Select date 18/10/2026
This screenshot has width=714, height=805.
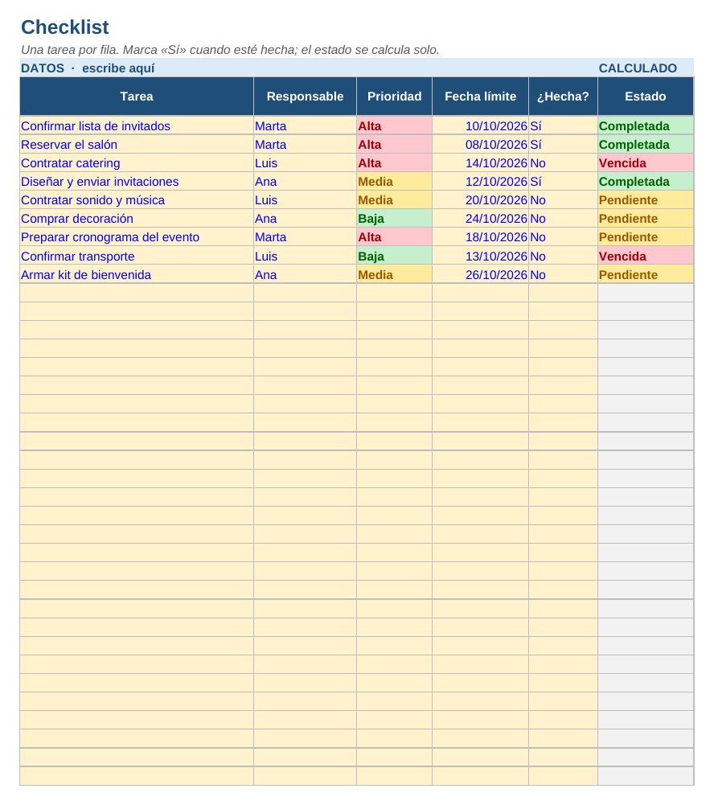481,236
